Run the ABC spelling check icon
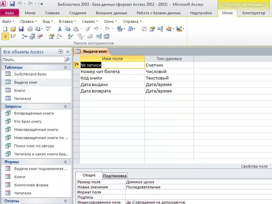This screenshot has height=204, width=272. pyautogui.click(x=48, y=29)
